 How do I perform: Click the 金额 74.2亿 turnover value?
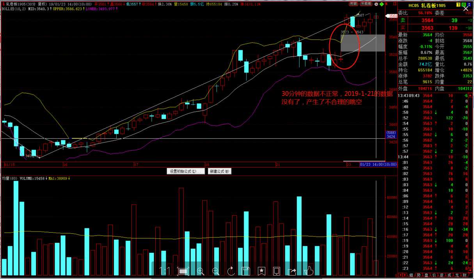point(426,64)
